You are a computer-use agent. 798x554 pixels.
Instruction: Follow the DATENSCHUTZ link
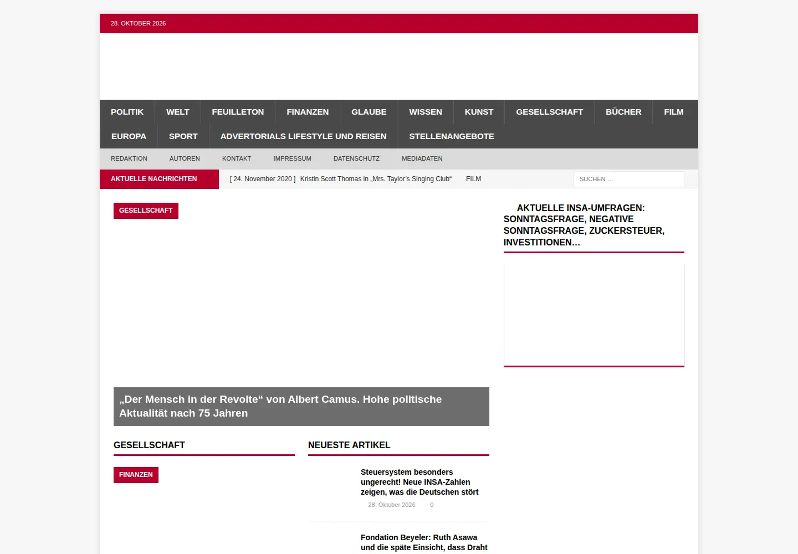(x=356, y=158)
